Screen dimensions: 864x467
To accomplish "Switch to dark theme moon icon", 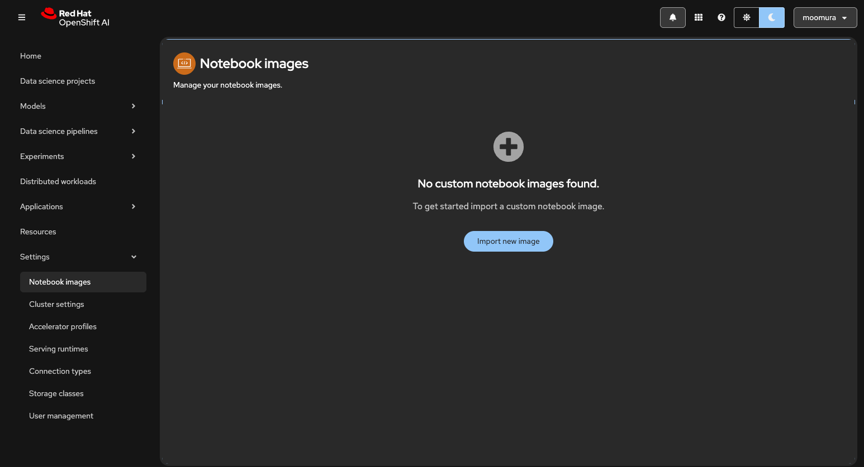I will [x=772, y=17].
